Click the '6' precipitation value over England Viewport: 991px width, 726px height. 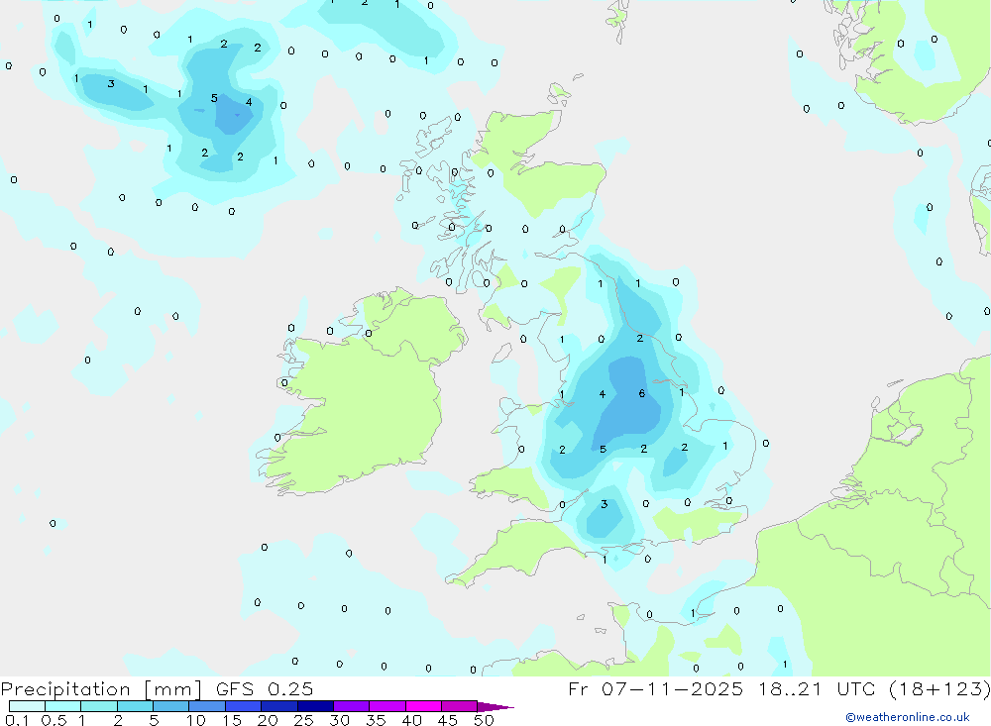click(641, 393)
